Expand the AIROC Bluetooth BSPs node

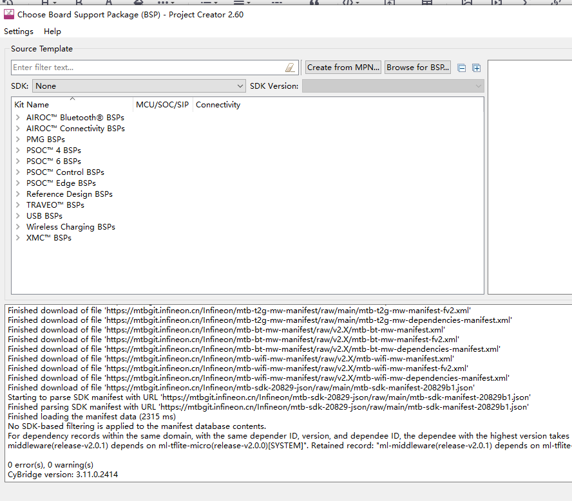18,118
